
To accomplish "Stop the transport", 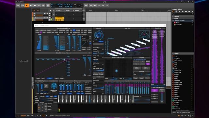I will [x=31, y=6].
